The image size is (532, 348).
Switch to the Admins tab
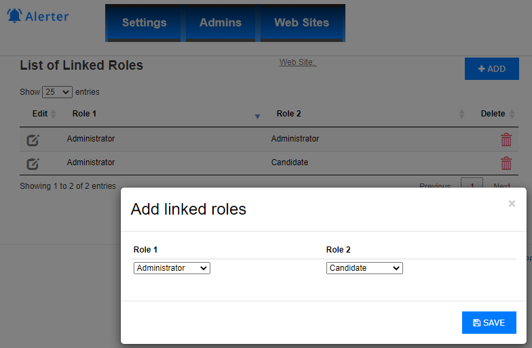221,23
